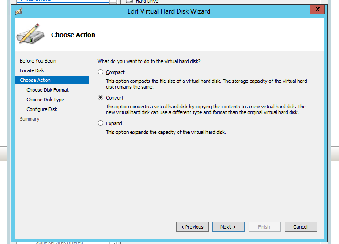
Task: Click the Convert option description text
Action: click(x=205, y=110)
